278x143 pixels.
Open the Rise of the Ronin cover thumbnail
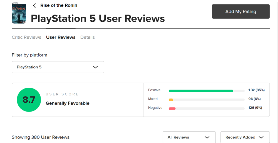[x=19, y=13]
